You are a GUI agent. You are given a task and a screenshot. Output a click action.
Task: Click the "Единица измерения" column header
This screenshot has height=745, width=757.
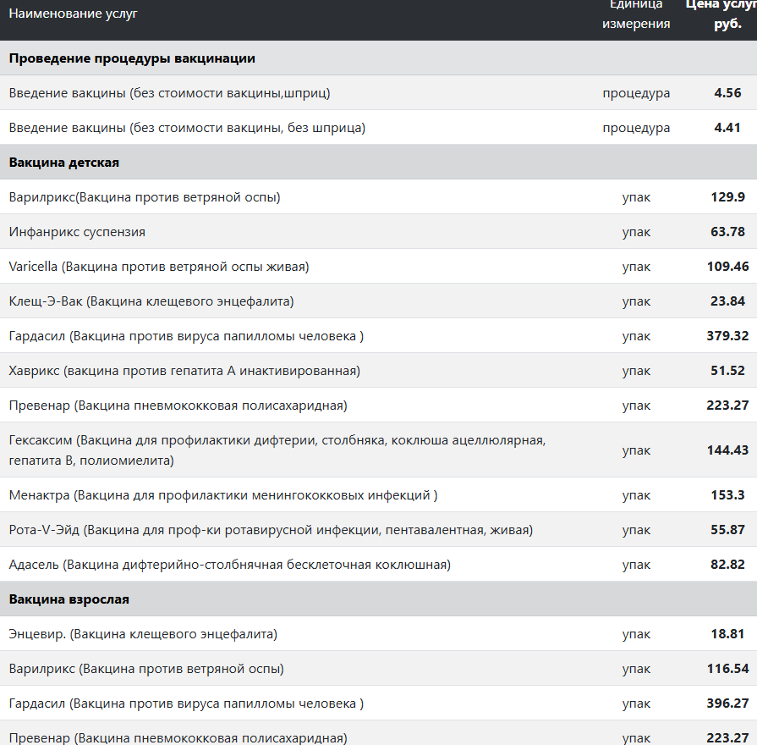pyautogui.click(x=636, y=14)
